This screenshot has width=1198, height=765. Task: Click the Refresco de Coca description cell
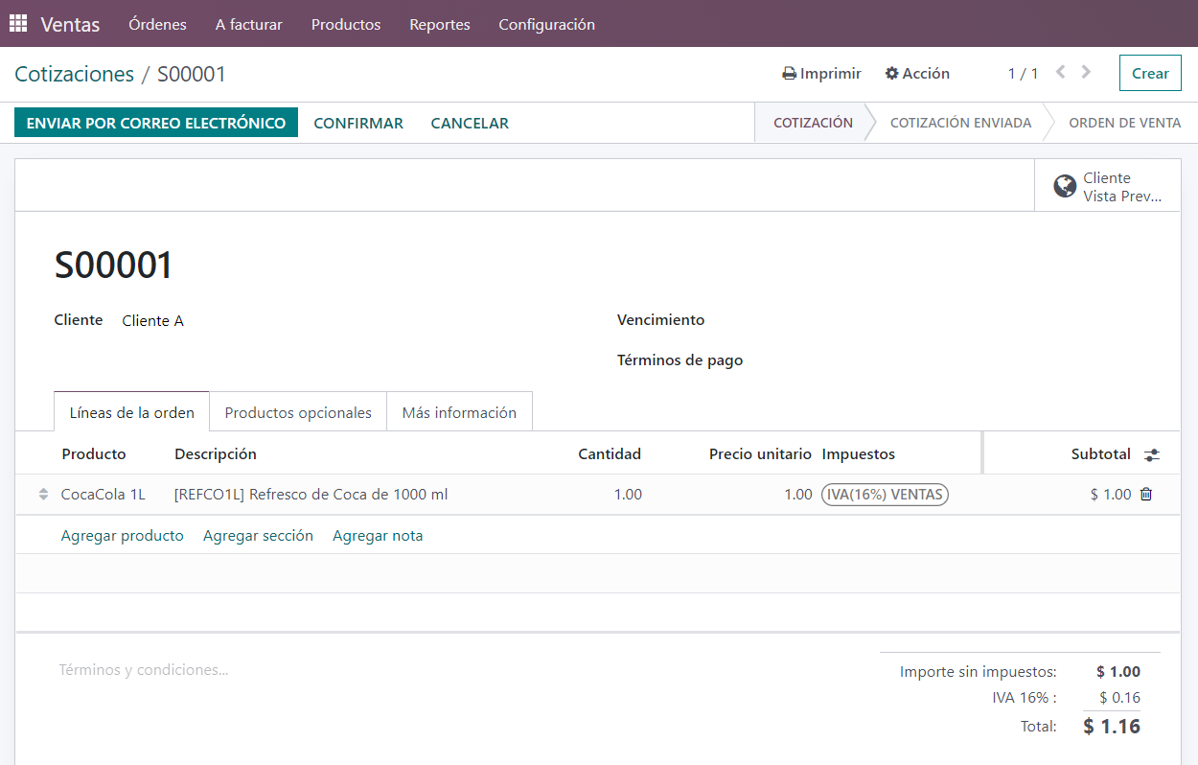coord(311,495)
